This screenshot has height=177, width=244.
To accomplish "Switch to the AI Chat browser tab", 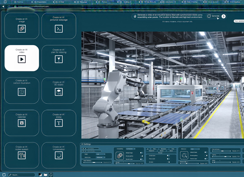I will click(61, 2).
